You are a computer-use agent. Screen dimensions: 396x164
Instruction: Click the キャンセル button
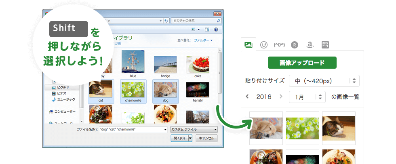[x=206, y=138]
